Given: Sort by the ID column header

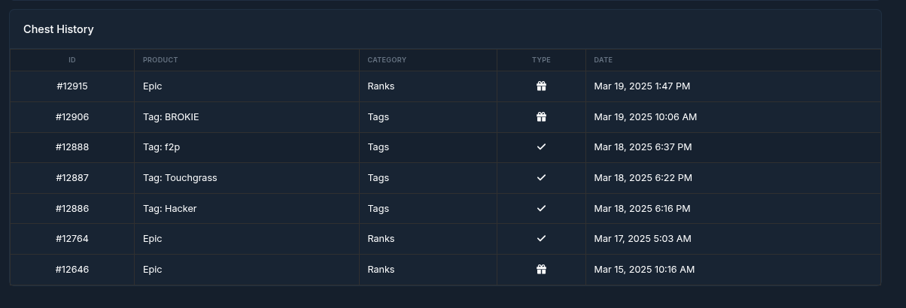Looking at the screenshot, I should 72,60.
